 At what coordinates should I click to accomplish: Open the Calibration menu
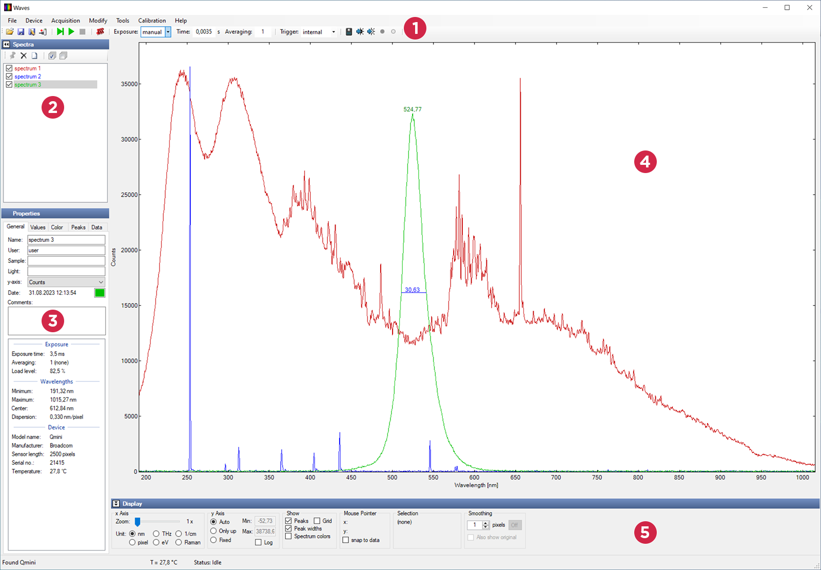tap(152, 21)
